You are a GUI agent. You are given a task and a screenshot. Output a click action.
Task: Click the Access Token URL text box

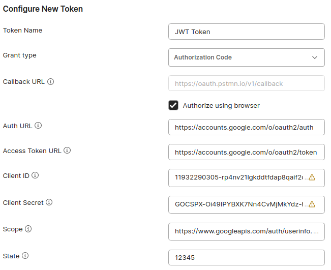pos(246,152)
